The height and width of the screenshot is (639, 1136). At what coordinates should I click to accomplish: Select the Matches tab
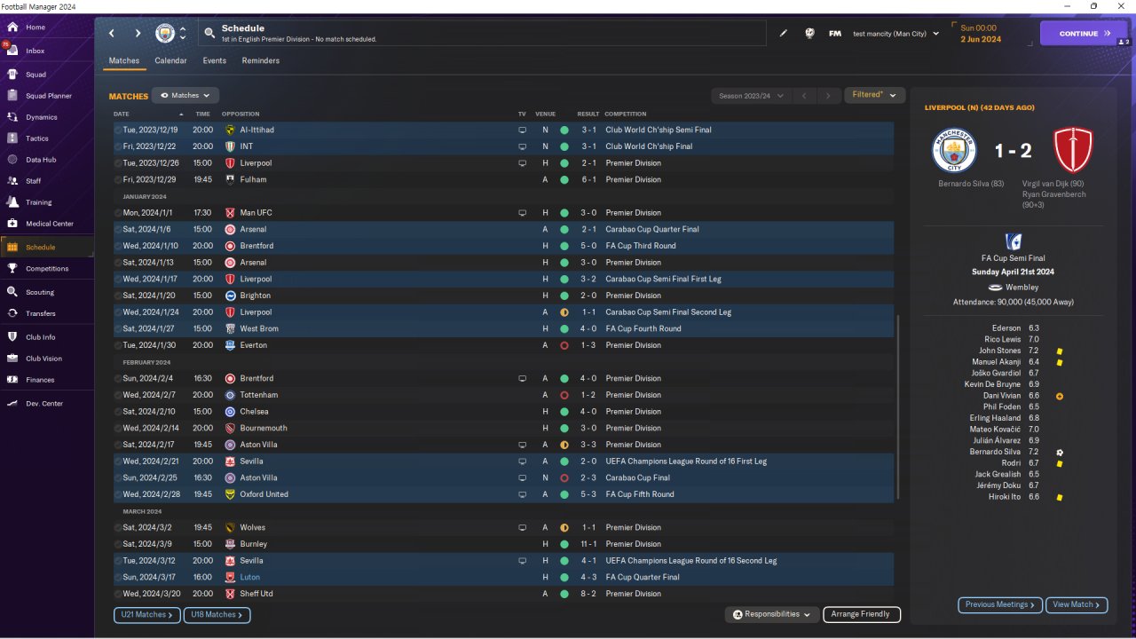coord(124,61)
